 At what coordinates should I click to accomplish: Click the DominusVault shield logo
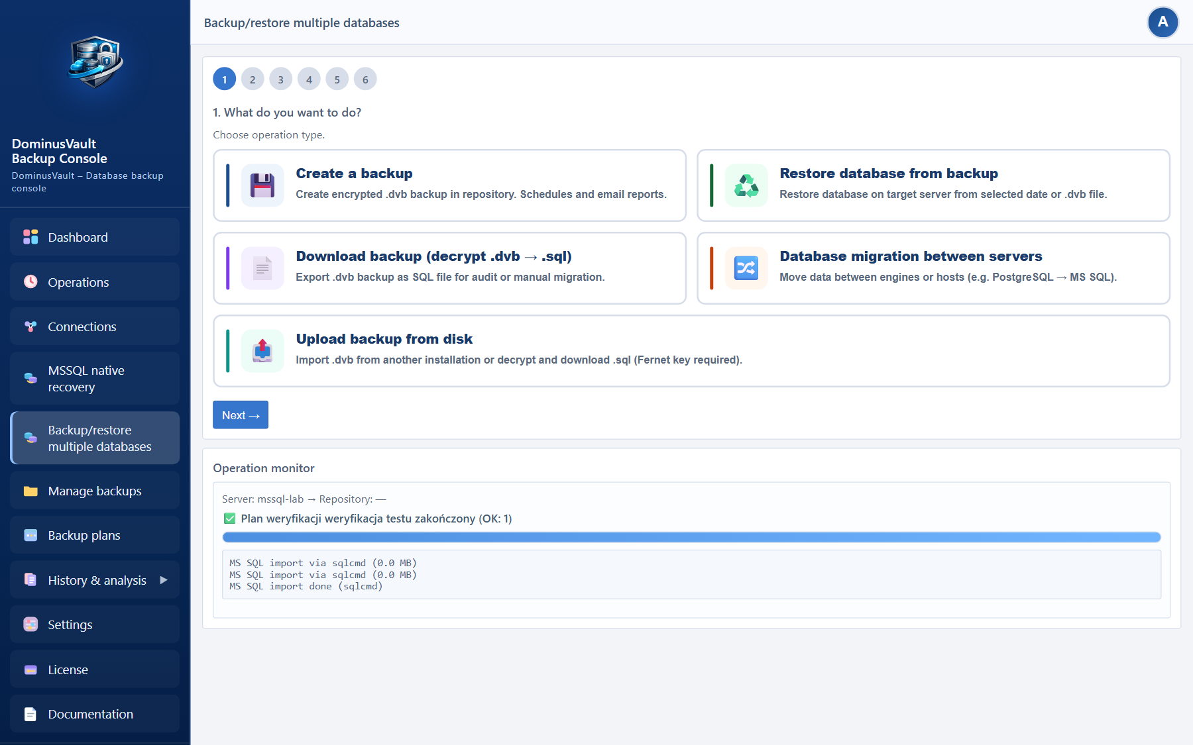pos(95,62)
